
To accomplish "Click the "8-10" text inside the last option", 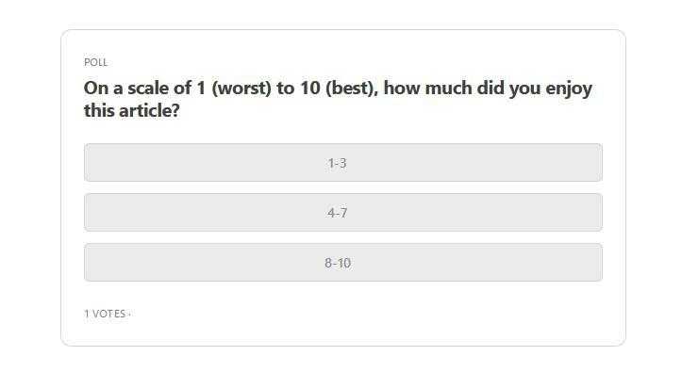I will click(x=338, y=263).
